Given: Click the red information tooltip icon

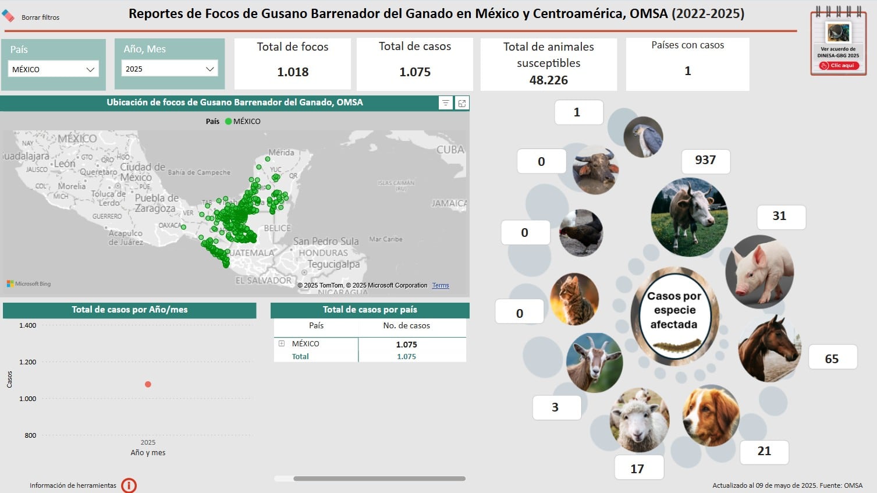Looking at the screenshot, I should pyautogui.click(x=129, y=485).
